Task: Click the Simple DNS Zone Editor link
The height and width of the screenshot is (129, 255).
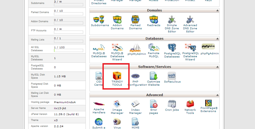Action: tap(172, 28)
